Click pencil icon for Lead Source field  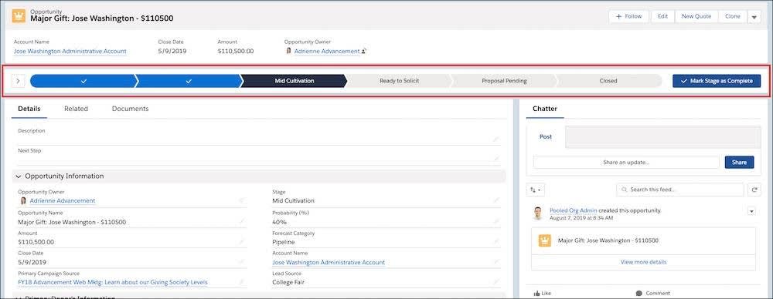pos(496,282)
